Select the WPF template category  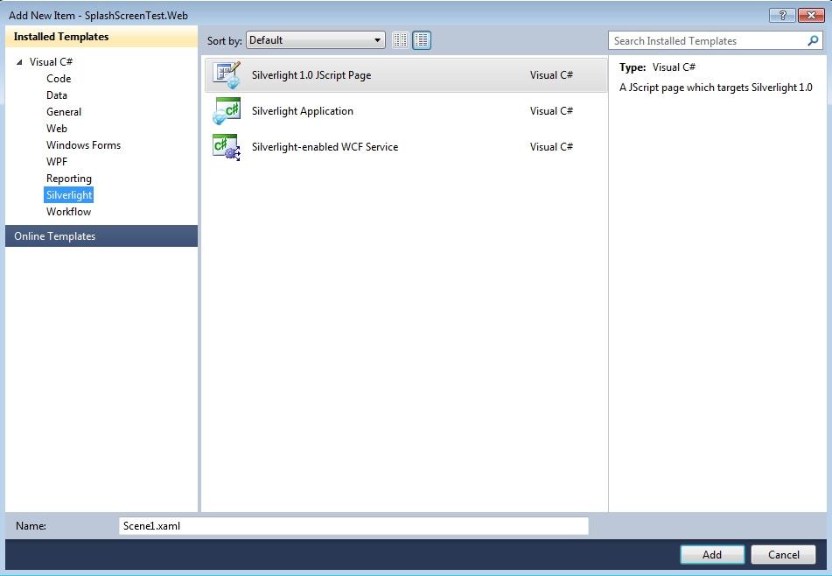pyautogui.click(x=57, y=162)
